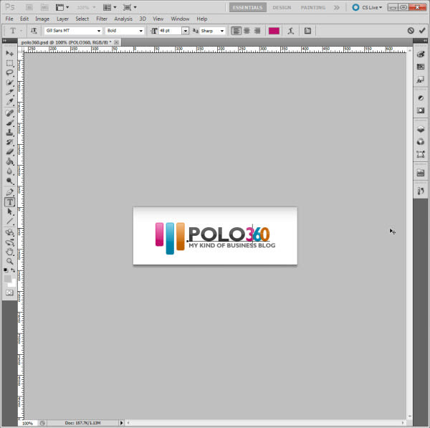Image resolution: width=430 pixels, height=428 pixels.
Task: Select the Line shape tool
Action: point(9,221)
